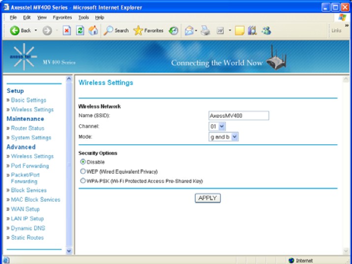
Task: Open the View menu
Action: click(42, 18)
